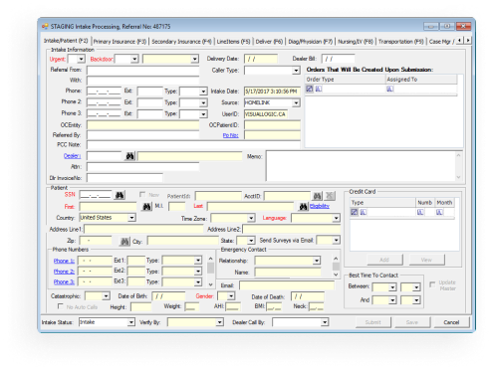Click the binoculars lookup icon next to Zip field
This screenshot has height=370, width=493.
click(x=124, y=241)
